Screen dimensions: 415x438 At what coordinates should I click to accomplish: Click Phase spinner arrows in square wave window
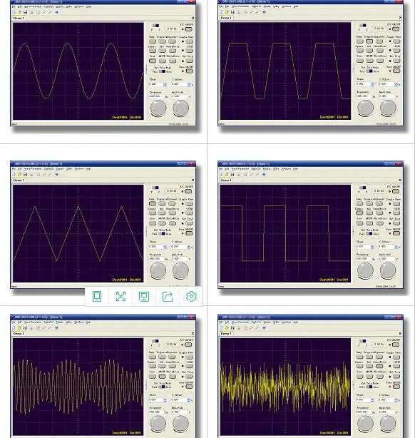(x=372, y=247)
